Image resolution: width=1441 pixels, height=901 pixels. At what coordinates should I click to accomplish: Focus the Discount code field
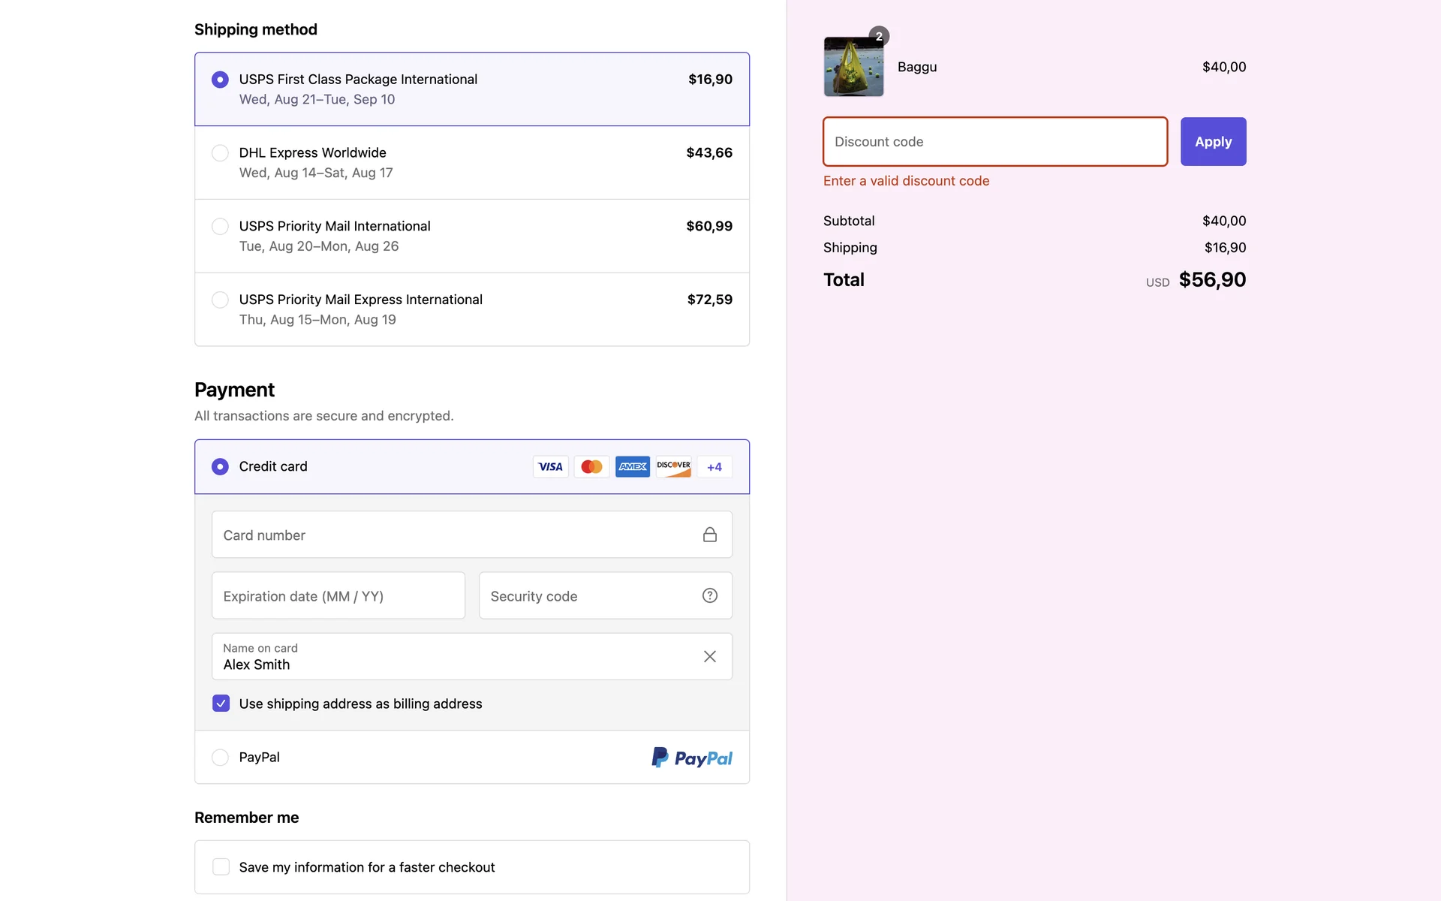(994, 142)
